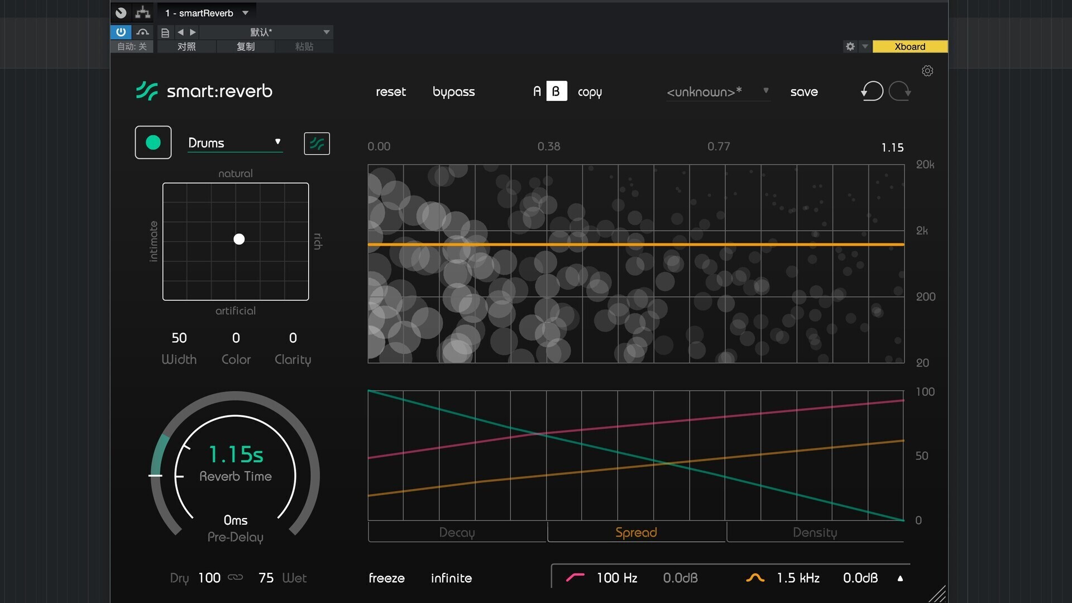This screenshot has height=603, width=1072.
Task: Enable infinite reverb
Action: pos(451,578)
